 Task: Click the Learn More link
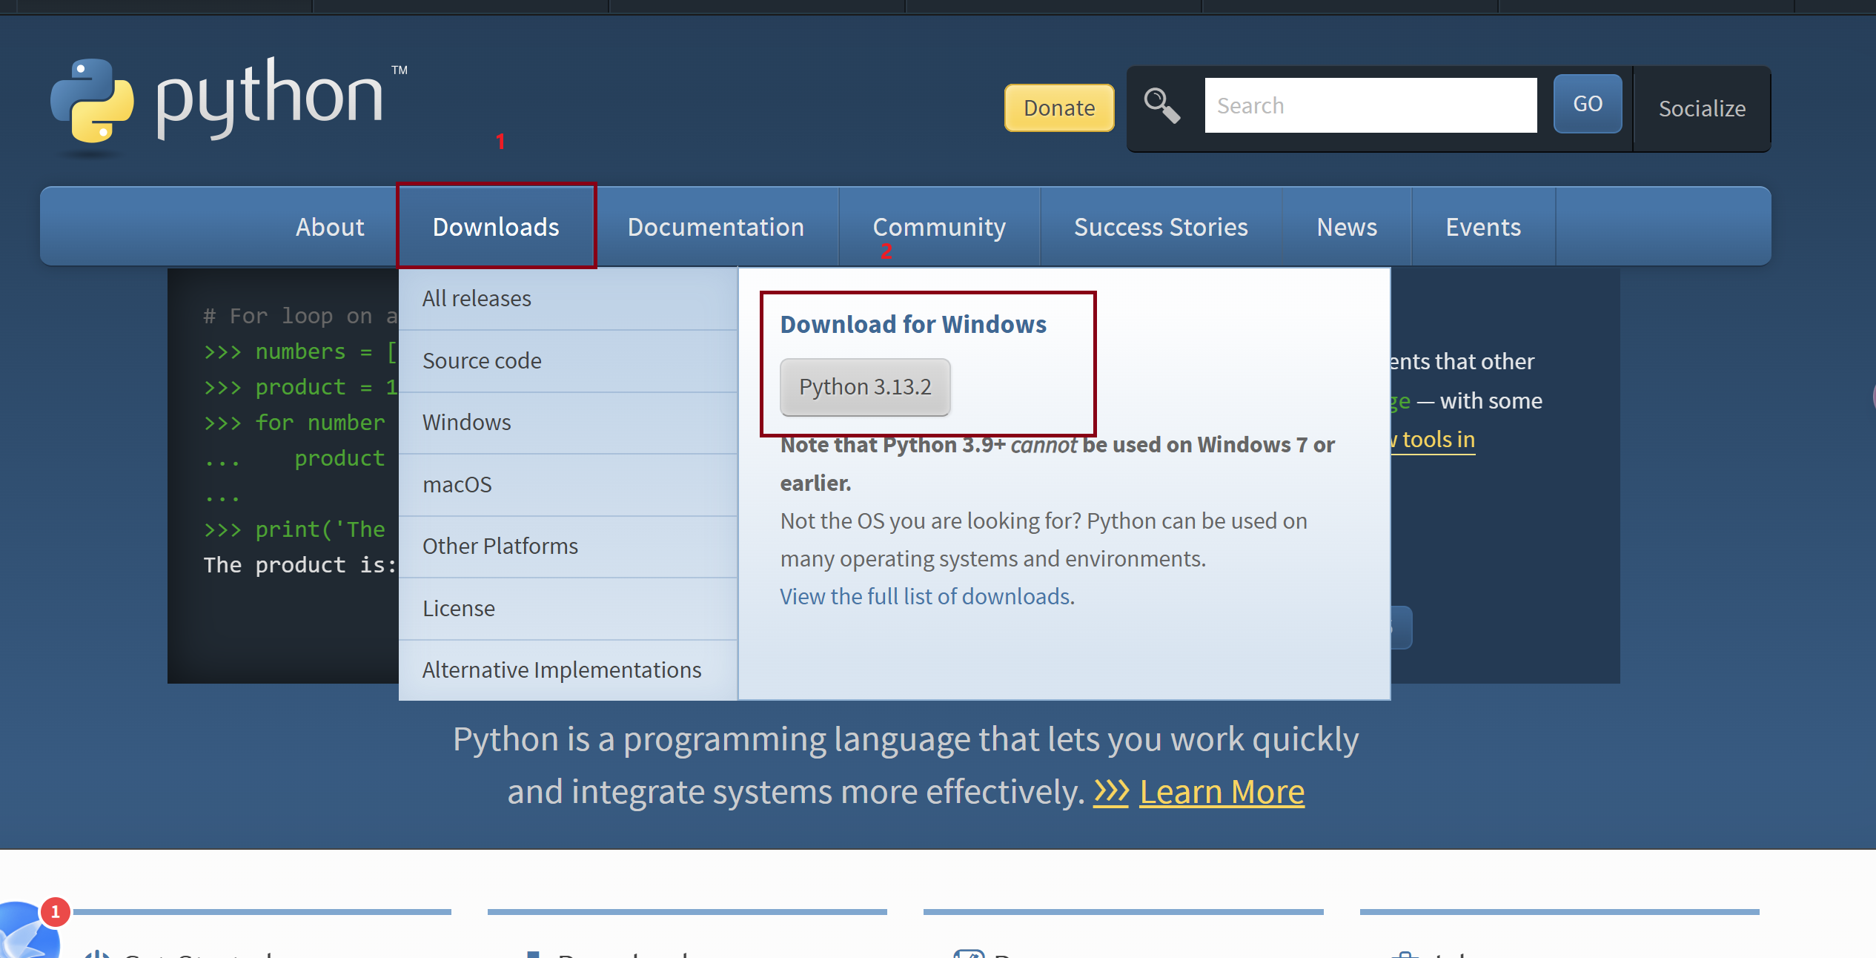[x=1222, y=792]
